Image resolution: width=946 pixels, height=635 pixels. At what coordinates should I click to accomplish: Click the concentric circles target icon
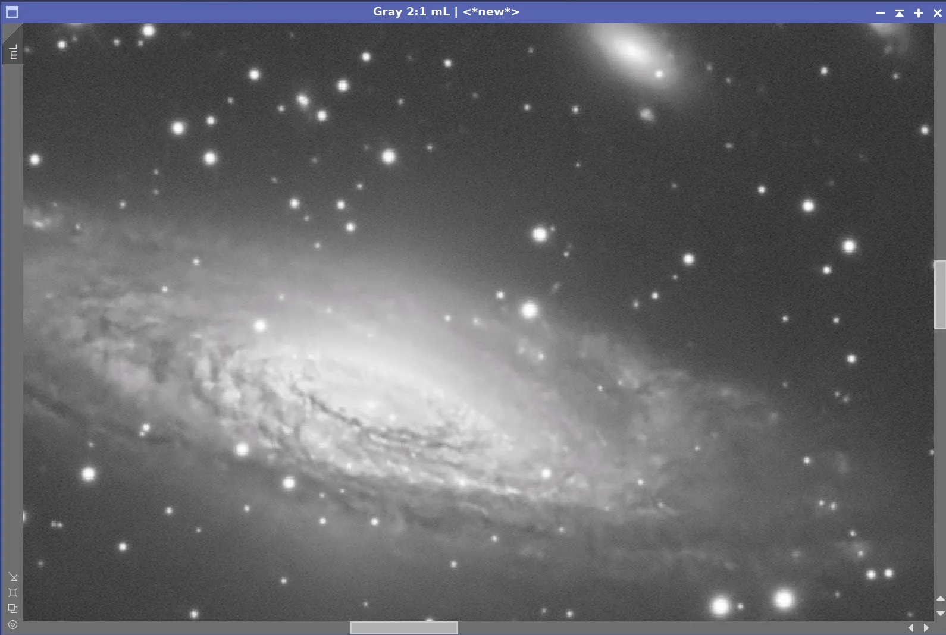(12, 624)
